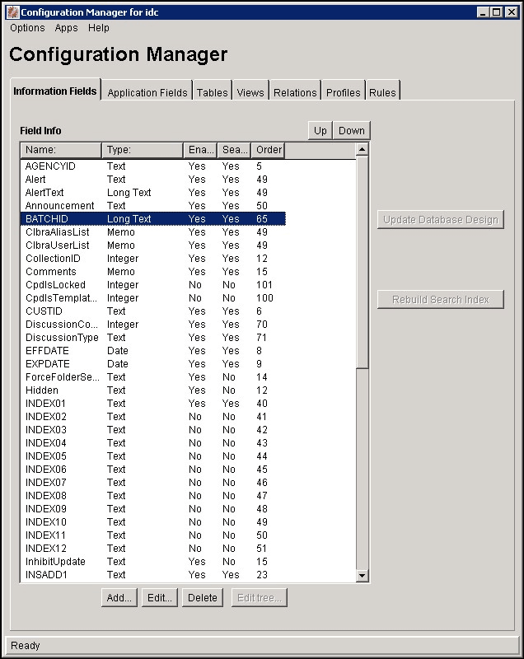Click Rebuild Search Index button
Image resolution: width=524 pixels, height=659 pixels.
pos(441,299)
